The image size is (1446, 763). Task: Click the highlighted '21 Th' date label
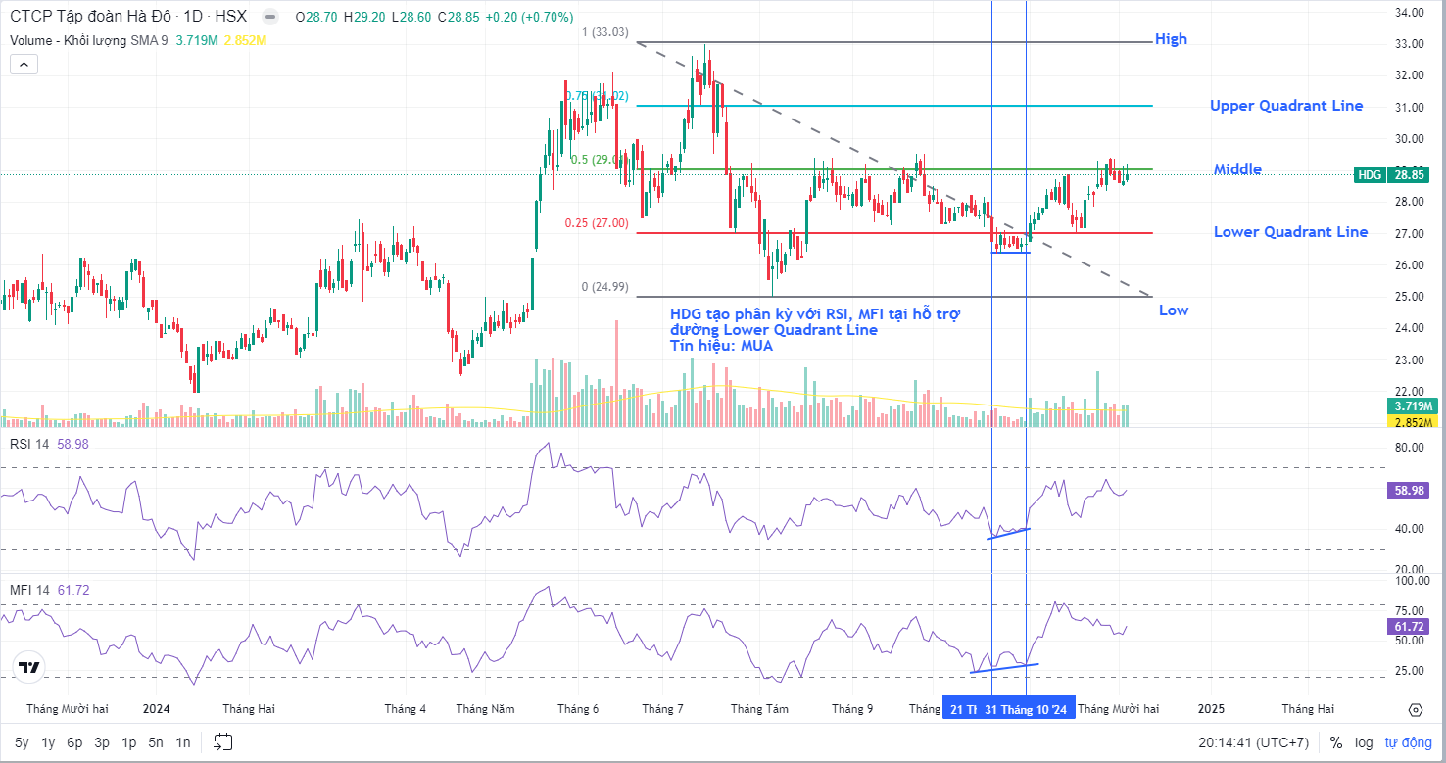tap(962, 709)
